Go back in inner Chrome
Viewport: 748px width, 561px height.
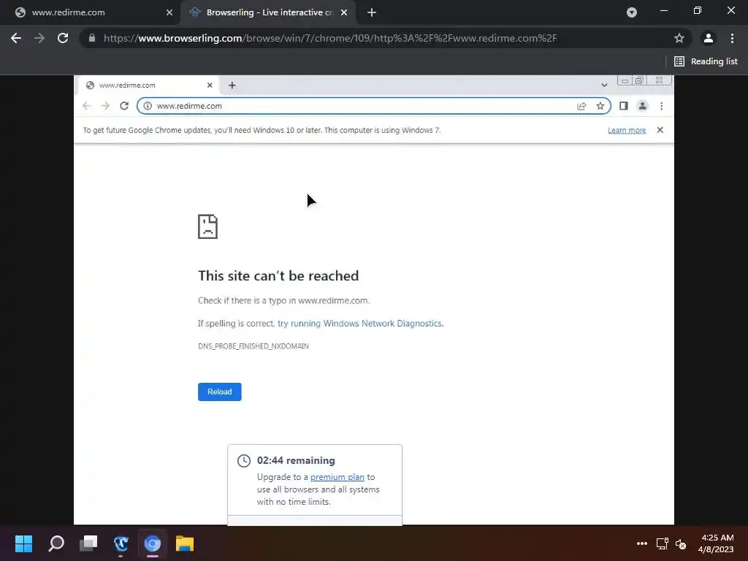[x=86, y=106]
